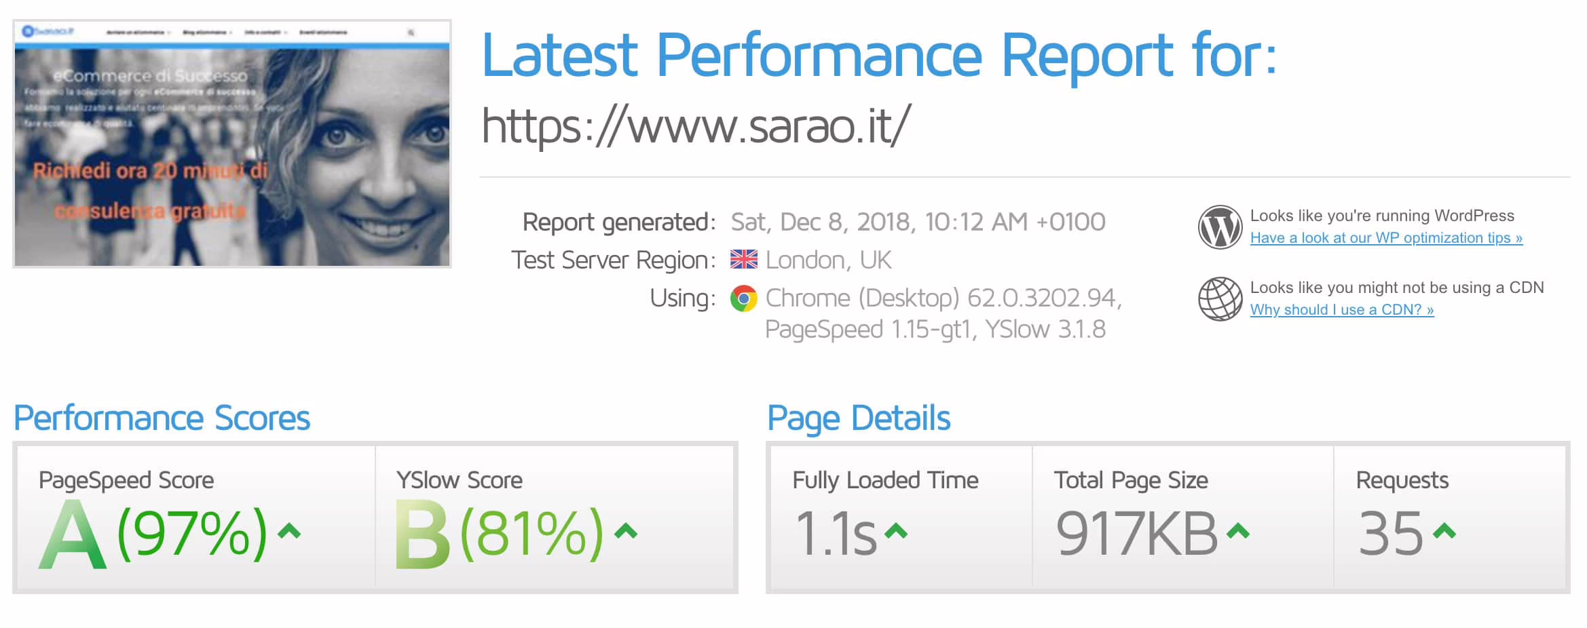Click the UK flag icon
Screen dimensions: 1587x628
pos(743,260)
